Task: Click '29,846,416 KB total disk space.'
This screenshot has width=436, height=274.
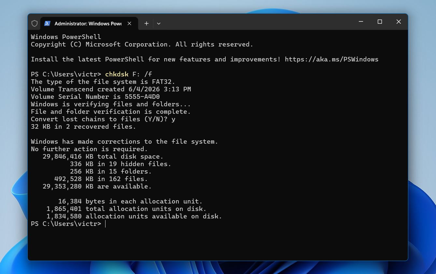Action: click(103, 157)
